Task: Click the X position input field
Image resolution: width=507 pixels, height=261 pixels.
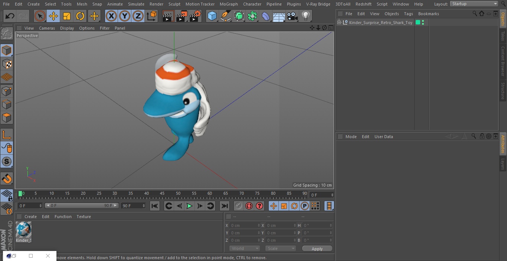Action: (244, 225)
